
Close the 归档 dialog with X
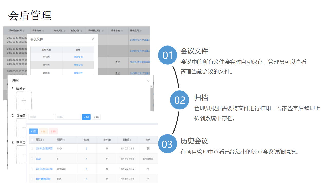pos(148,81)
